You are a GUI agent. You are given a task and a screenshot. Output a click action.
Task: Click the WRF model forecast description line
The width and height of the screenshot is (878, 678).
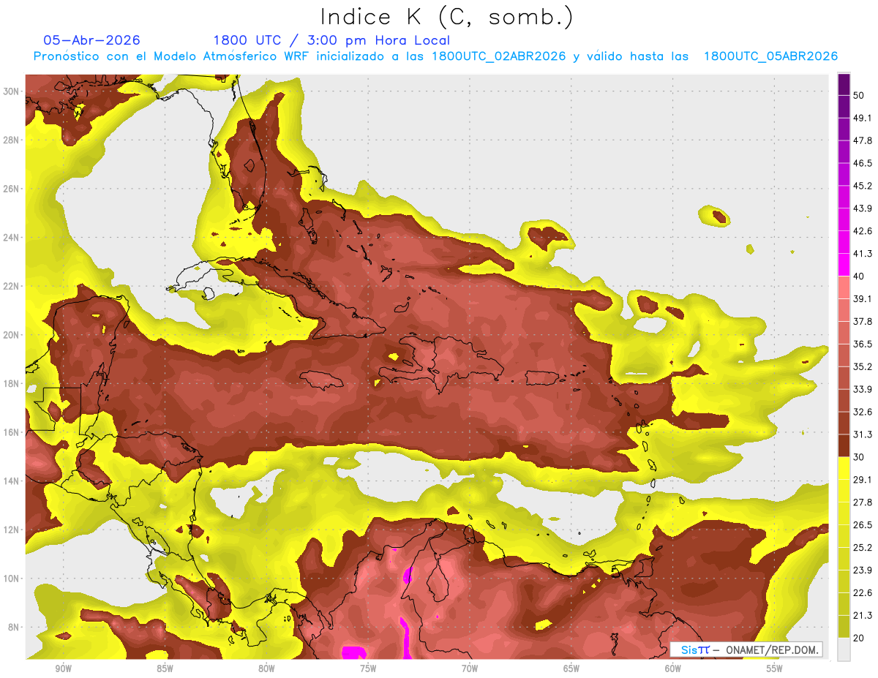[435, 56]
